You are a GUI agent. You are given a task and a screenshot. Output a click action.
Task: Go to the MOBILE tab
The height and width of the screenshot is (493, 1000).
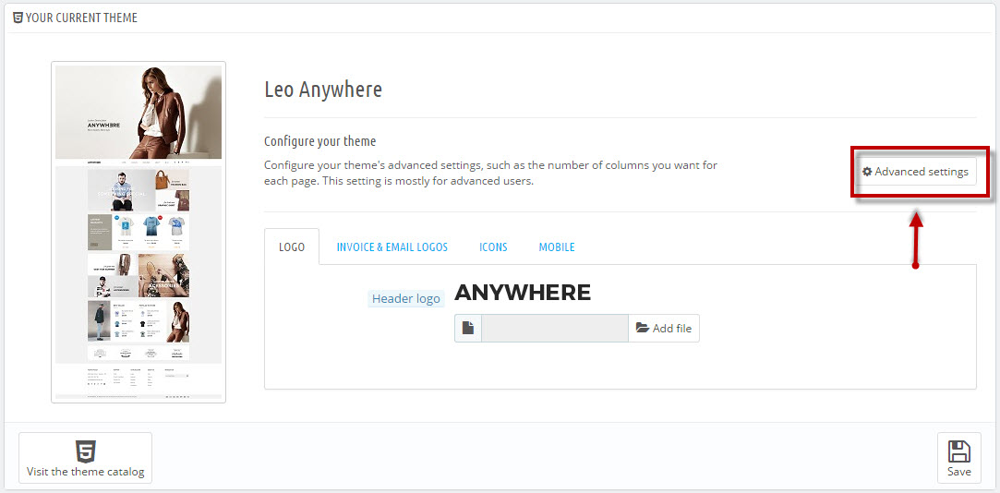click(x=557, y=246)
